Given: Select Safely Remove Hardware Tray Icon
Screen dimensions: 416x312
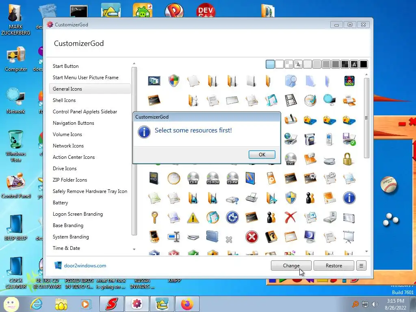Looking at the screenshot, I should pyautogui.click(x=90, y=191).
